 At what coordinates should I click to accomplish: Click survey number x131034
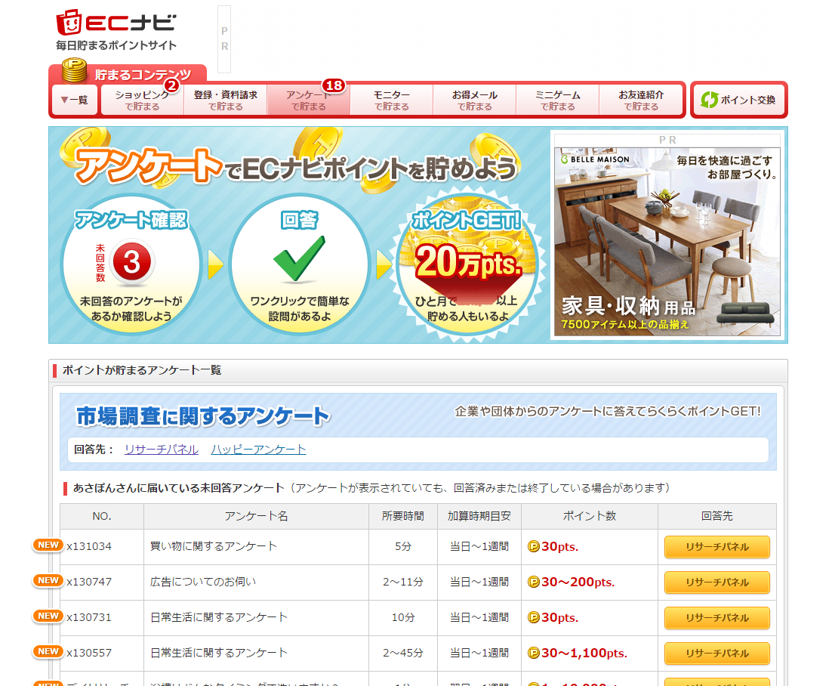pos(89,546)
